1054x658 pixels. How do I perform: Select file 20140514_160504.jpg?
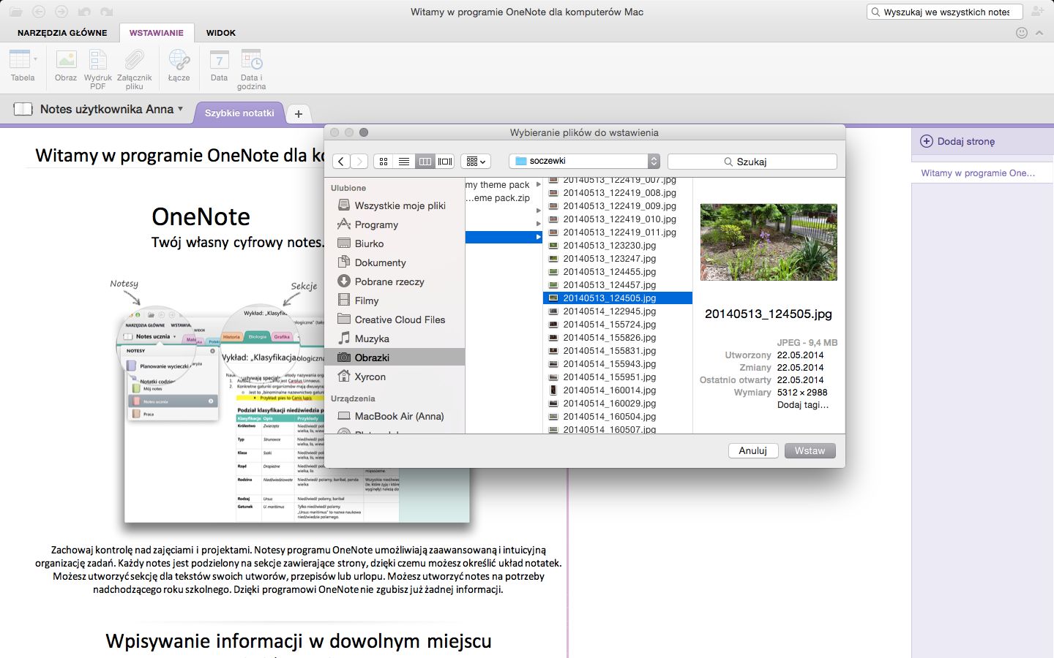pyautogui.click(x=618, y=417)
